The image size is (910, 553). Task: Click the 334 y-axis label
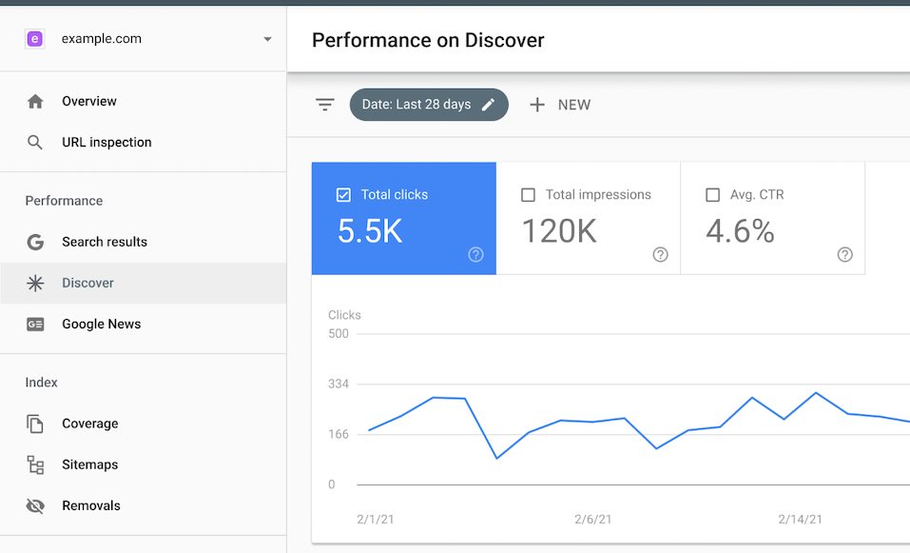[339, 384]
